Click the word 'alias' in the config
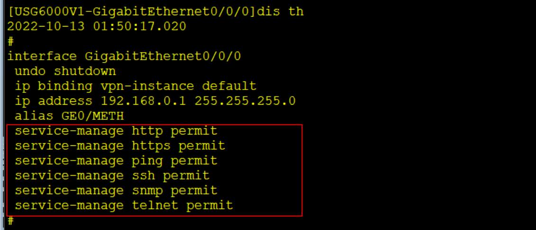Viewport: 536px width, 230px height. 34,116
